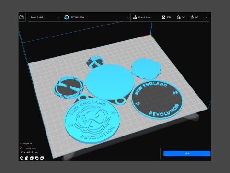Open the Prusa i3 Mk2 printer dropdown
Viewport: 230px width, 173px height.
(45, 17)
